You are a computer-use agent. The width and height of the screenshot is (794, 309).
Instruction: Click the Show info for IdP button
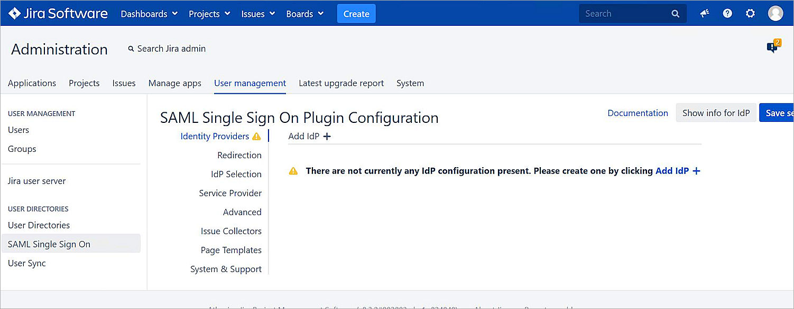(716, 113)
